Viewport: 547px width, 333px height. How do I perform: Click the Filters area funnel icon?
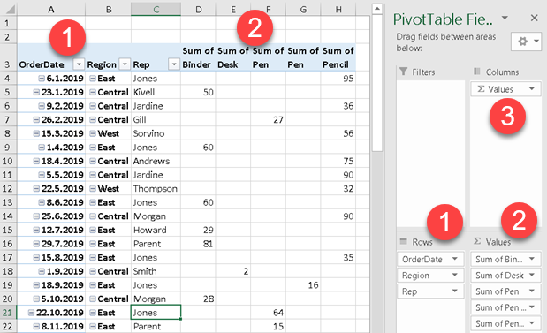click(403, 72)
